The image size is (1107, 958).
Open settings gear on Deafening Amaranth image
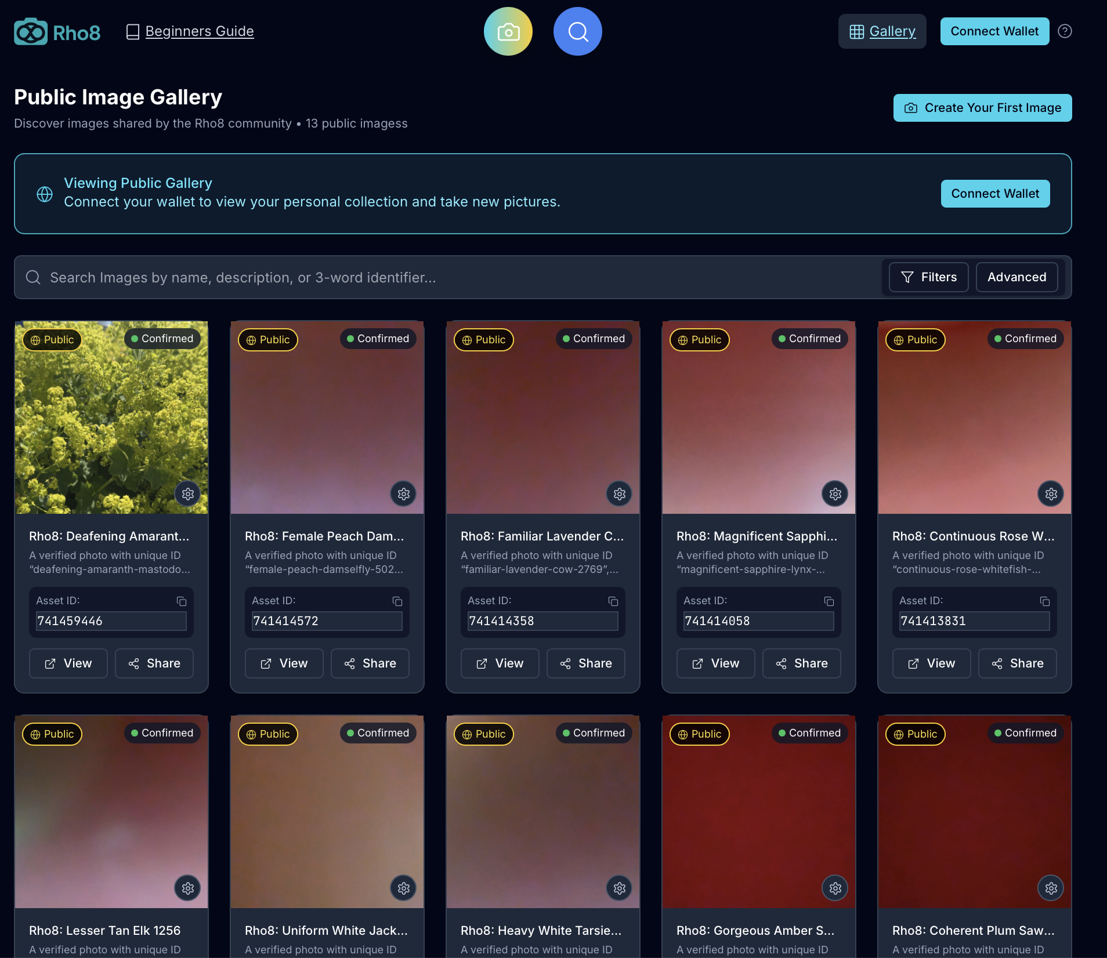188,494
